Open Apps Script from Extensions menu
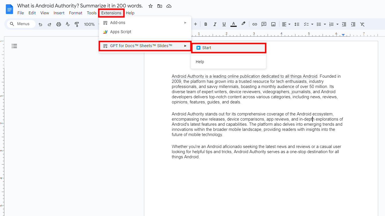This screenshot has height=216, width=385. [x=145, y=32]
